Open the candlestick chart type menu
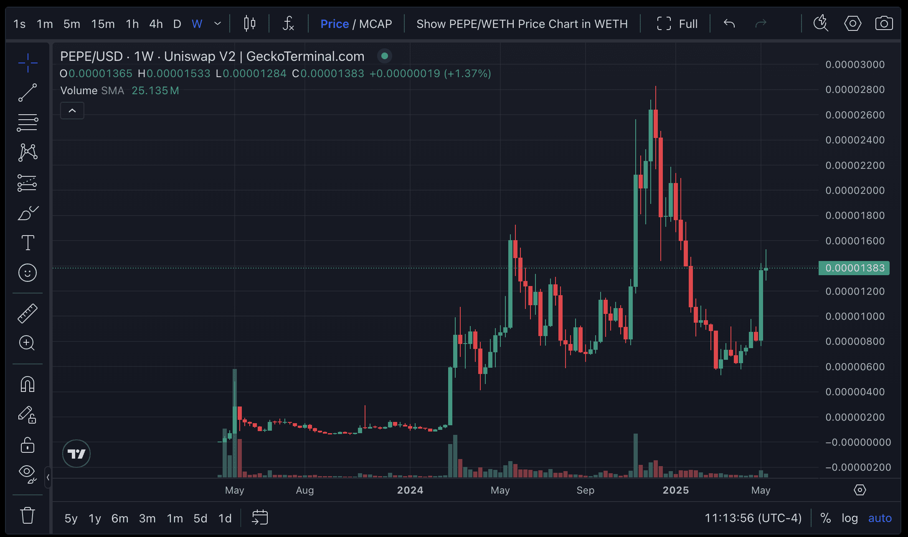The height and width of the screenshot is (537, 908). 249,24
